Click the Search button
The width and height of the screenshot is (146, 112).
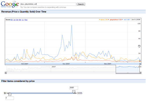[81, 4]
